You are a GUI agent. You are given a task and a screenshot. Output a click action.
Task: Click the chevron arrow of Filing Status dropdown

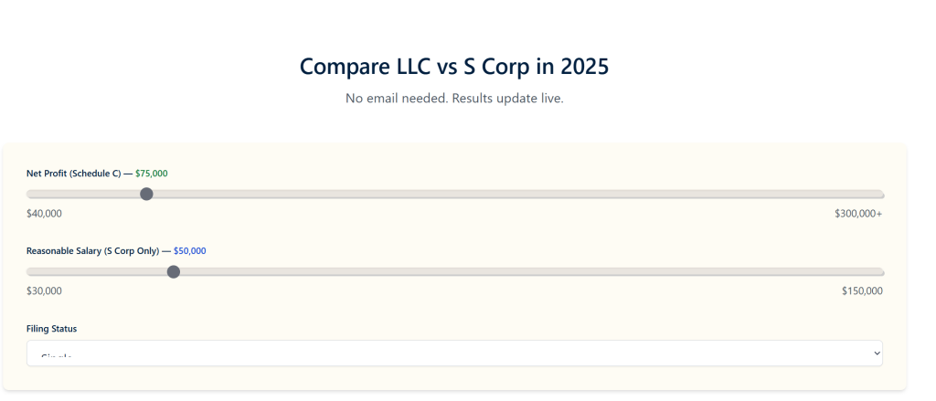(x=877, y=353)
